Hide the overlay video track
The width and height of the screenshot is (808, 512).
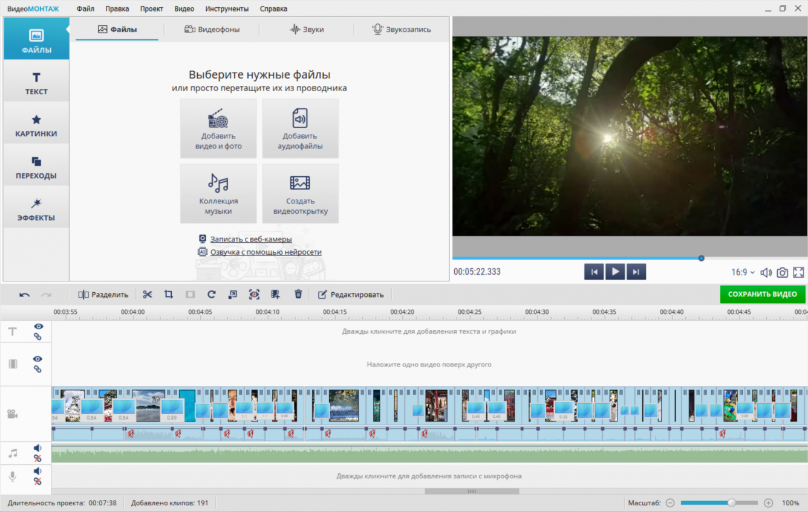click(37, 359)
